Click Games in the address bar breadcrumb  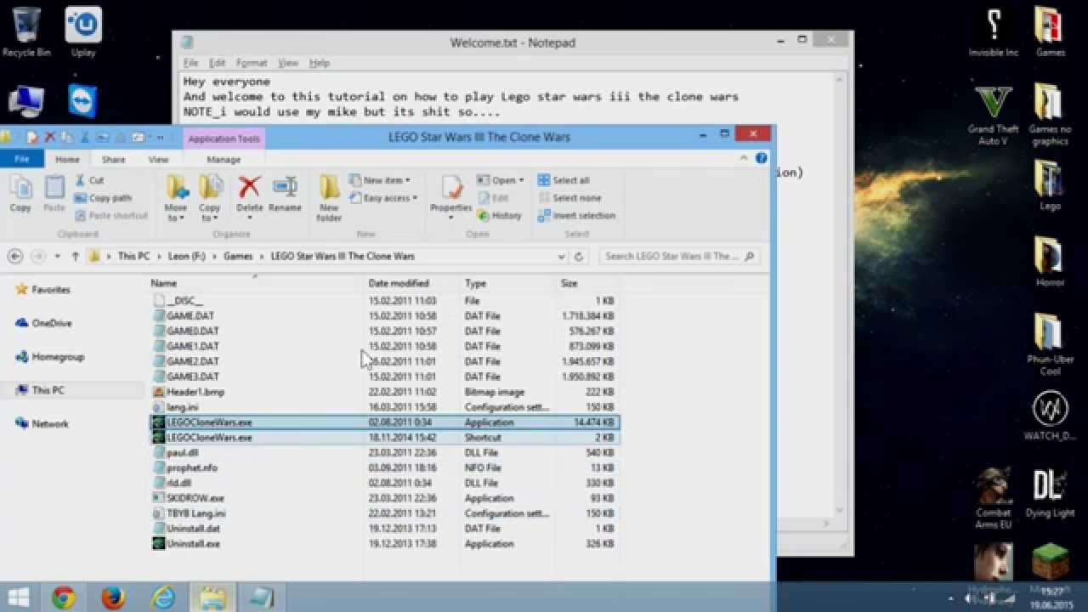click(238, 256)
